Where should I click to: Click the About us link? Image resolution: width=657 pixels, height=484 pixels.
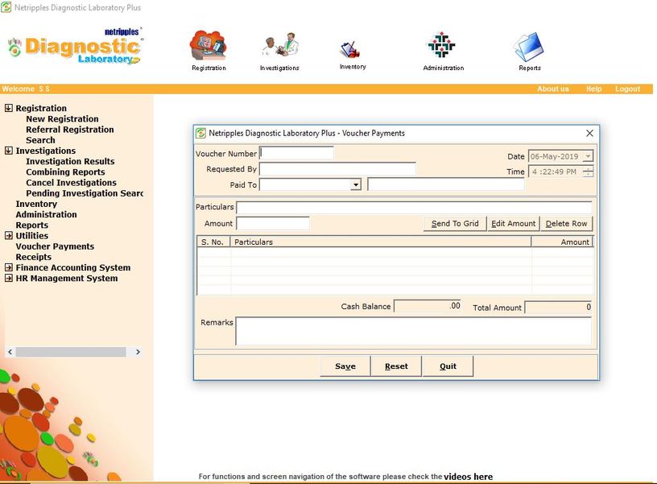552,89
